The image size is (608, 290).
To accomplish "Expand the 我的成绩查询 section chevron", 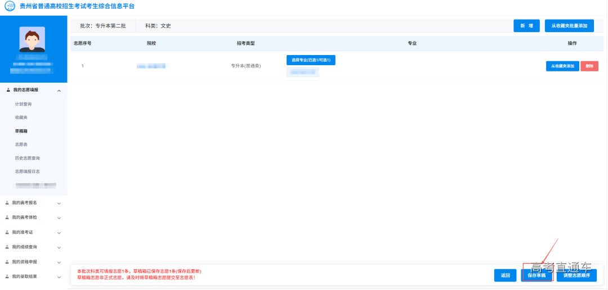I will pyautogui.click(x=59, y=247).
